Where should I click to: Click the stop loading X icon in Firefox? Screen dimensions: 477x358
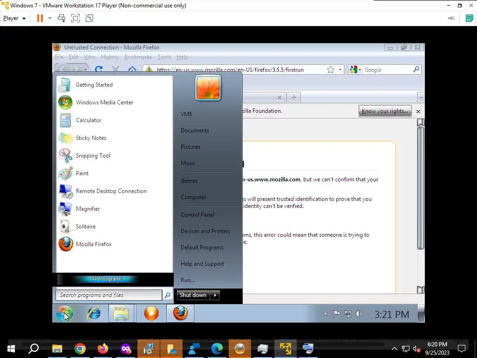(116, 69)
